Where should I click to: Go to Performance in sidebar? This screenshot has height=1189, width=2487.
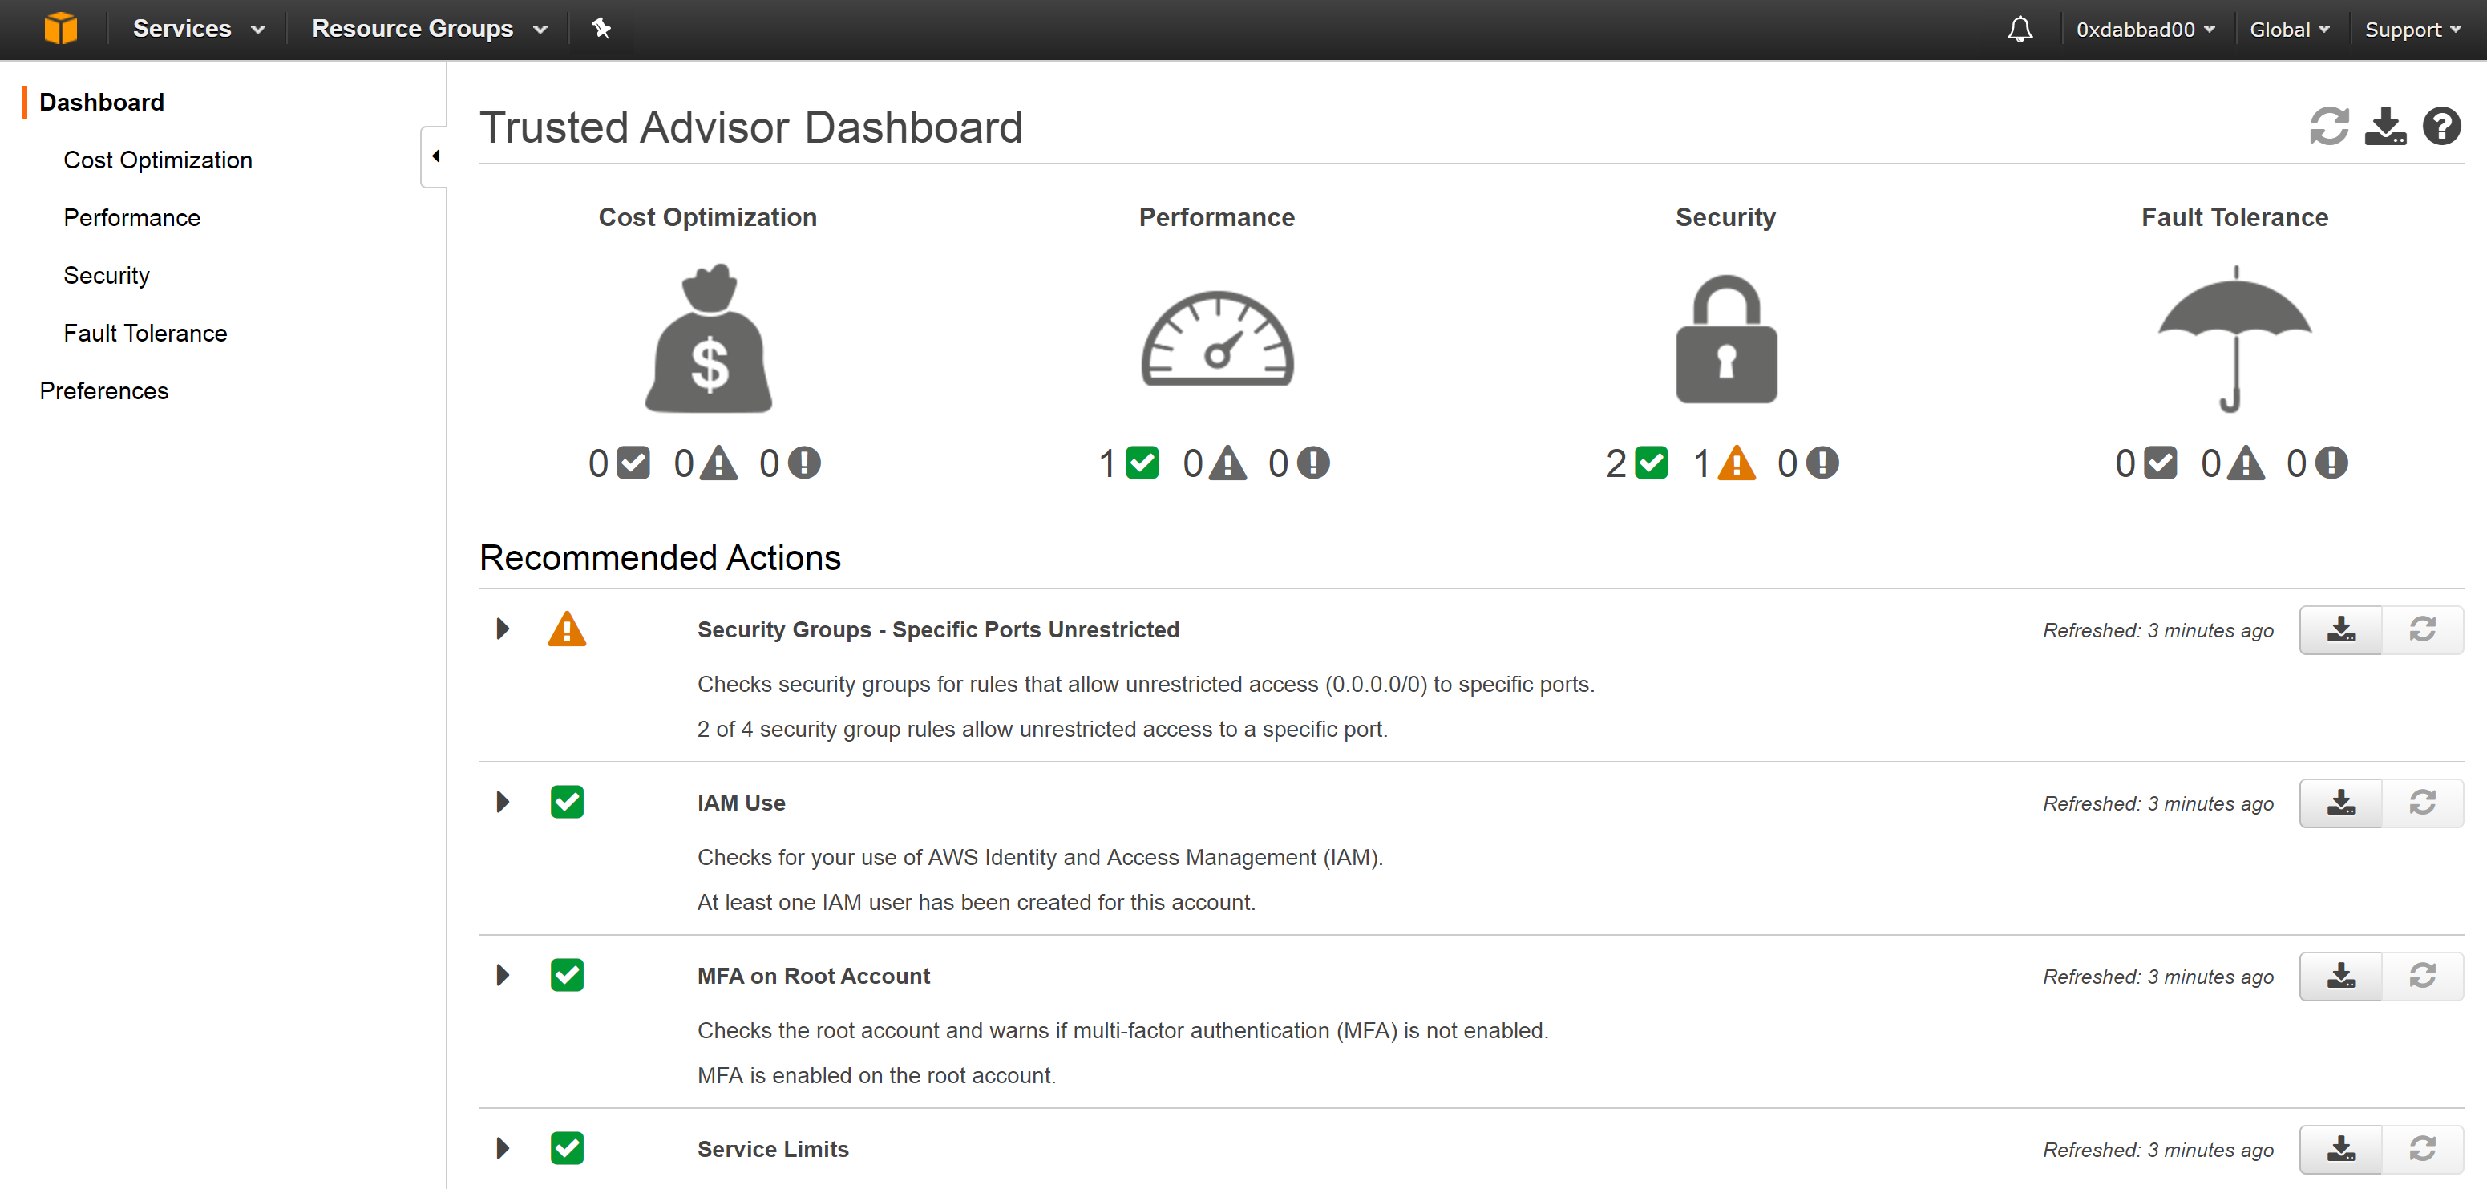click(131, 218)
